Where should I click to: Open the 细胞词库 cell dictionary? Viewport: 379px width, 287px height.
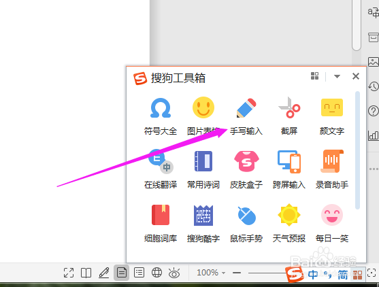[x=161, y=224]
